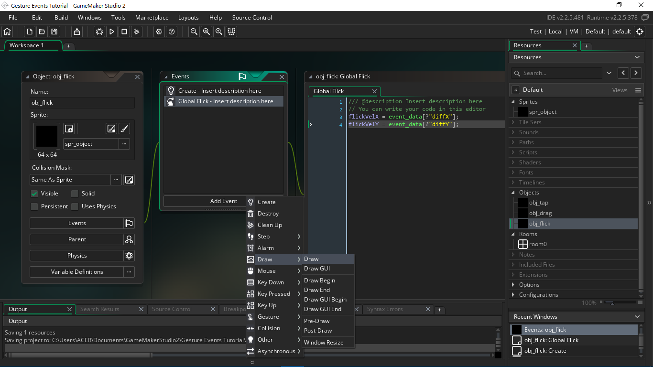Click the Resources search field

[x=557, y=73]
